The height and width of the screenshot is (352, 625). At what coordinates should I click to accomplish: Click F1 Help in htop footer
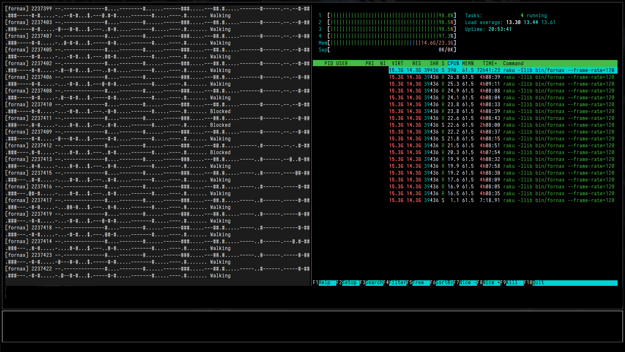click(324, 283)
